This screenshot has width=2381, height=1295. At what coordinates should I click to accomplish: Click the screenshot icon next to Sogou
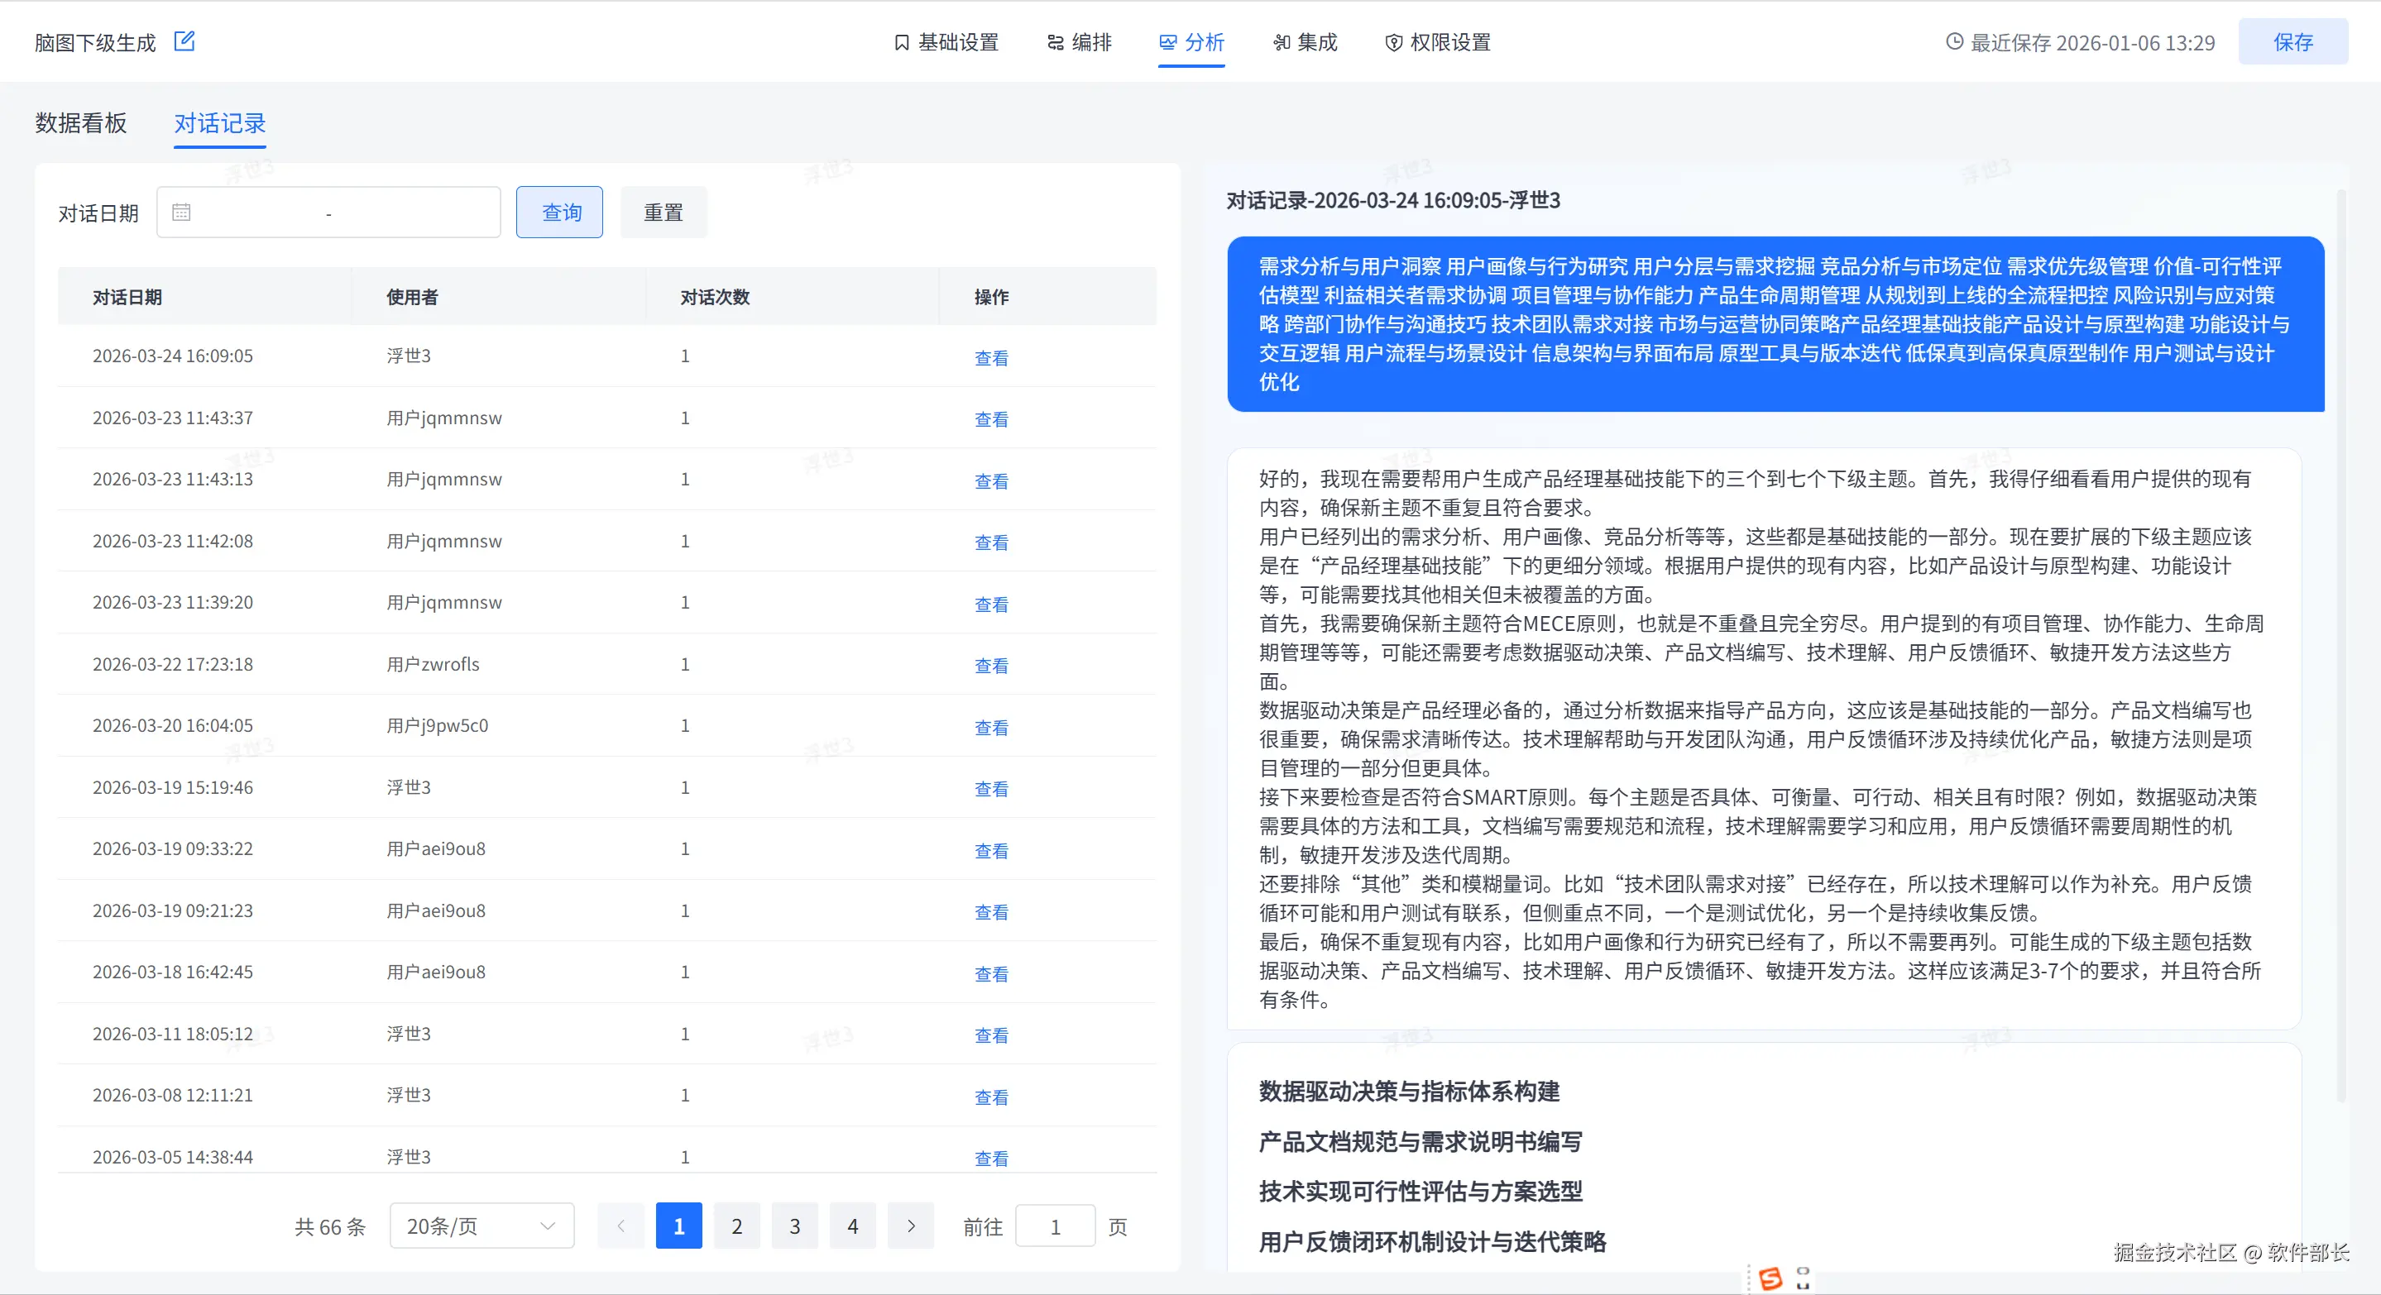[x=1803, y=1278]
